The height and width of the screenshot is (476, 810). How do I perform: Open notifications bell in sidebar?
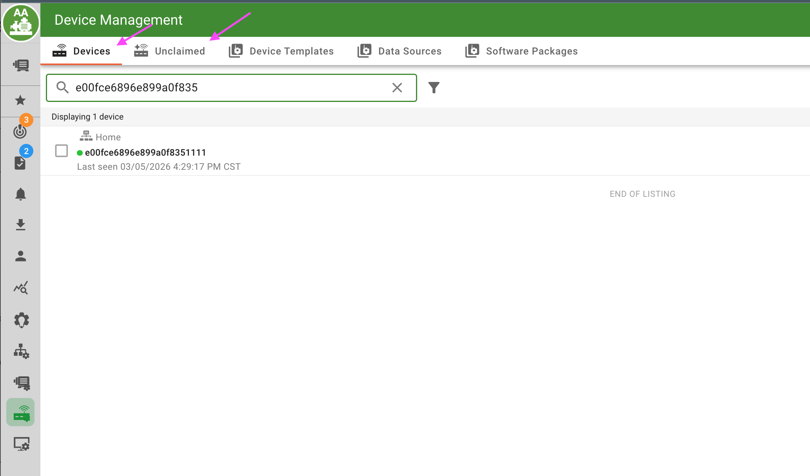click(x=20, y=194)
